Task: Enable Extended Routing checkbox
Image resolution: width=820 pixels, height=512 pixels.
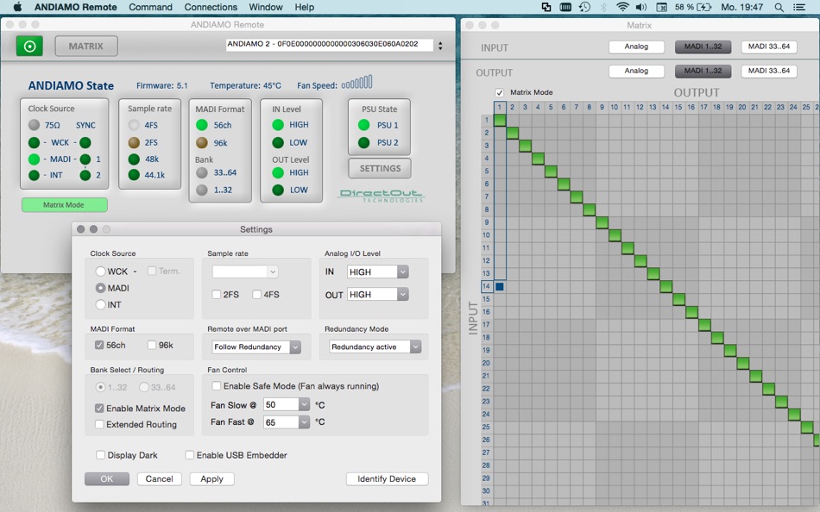Action: 99,424
